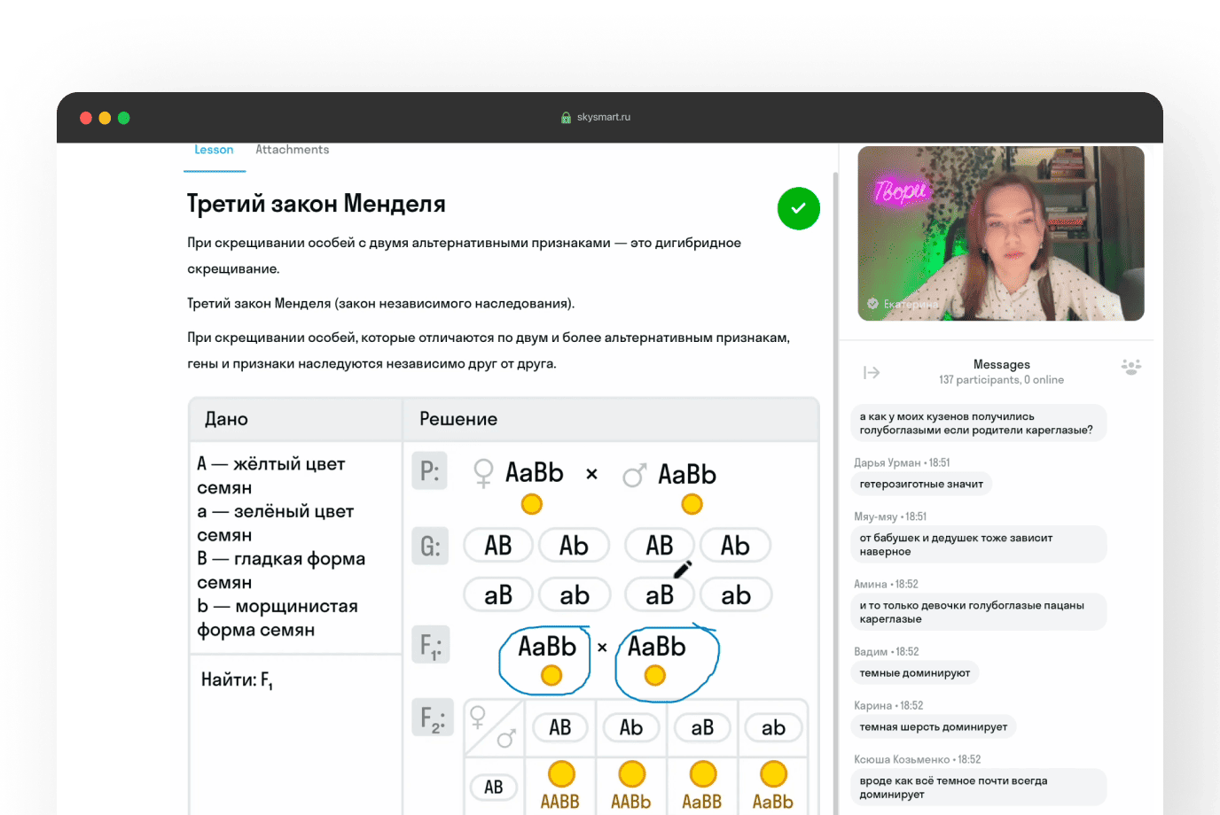Click the message about "кузенов" with blue eyes
The height and width of the screenshot is (815, 1220).
[x=979, y=423]
